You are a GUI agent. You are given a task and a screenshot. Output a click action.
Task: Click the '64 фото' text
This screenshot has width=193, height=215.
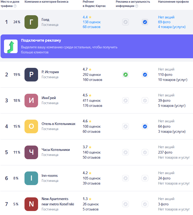(x=164, y=126)
